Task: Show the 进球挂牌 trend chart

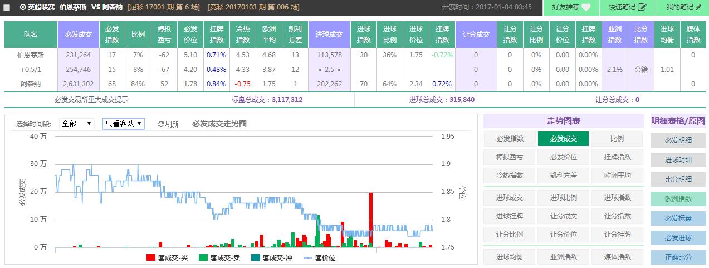Action: pos(510,216)
